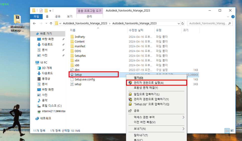Go up one folder level arrow

tap(51, 23)
